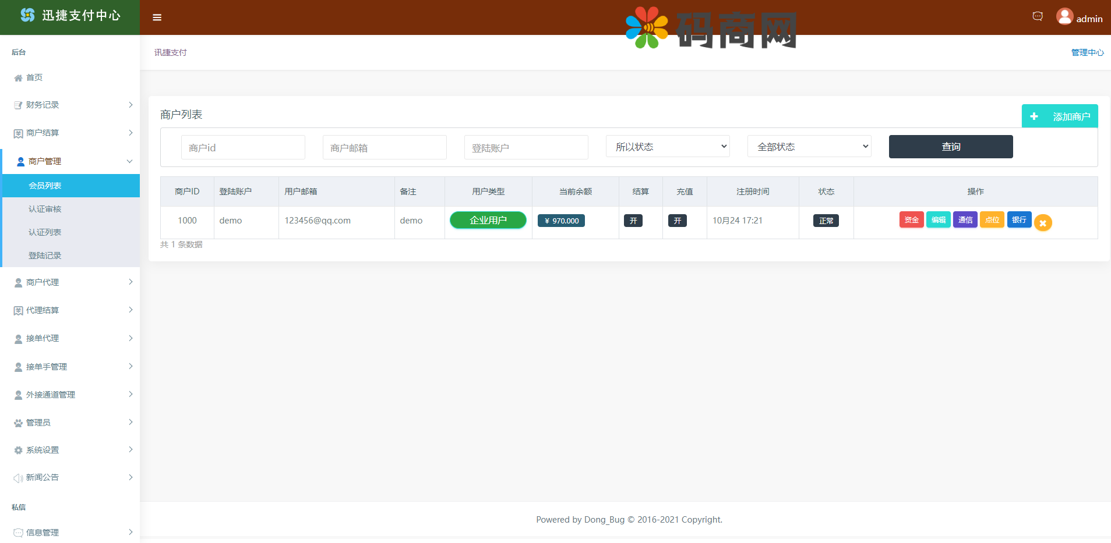
Task: Click the plus icon on 添加商户
Action: pyautogui.click(x=1034, y=116)
